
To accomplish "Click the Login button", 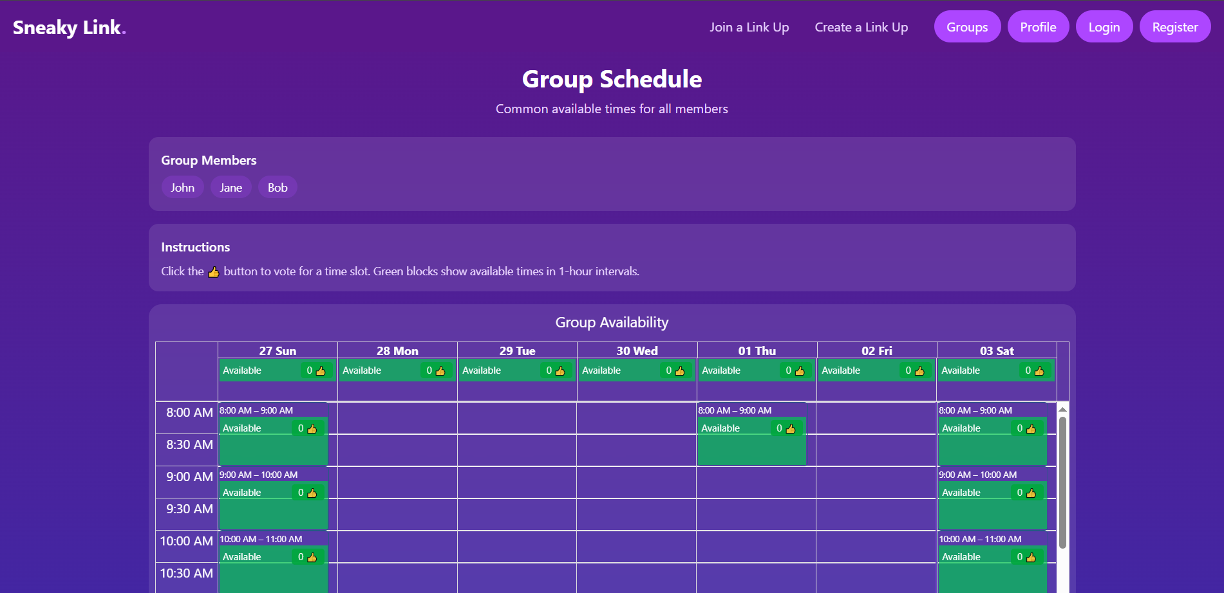I will pyautogui.click(x=1104, y=27).
